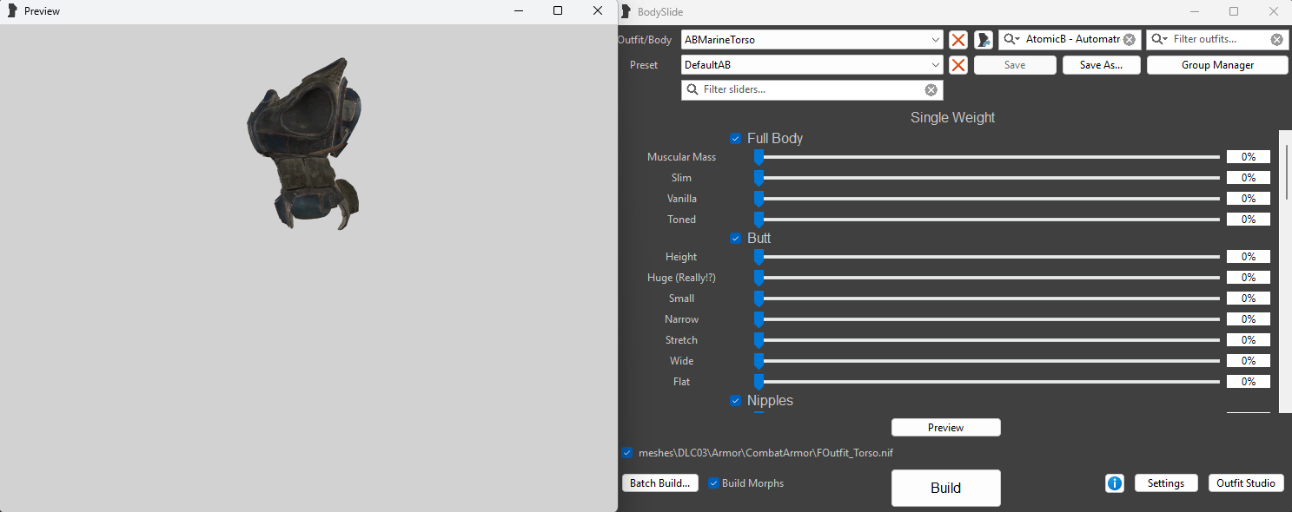Open BodySlide Settings
Image resolution: width=1292 pixels, height=512 pixels.
tap(1165, 483)
